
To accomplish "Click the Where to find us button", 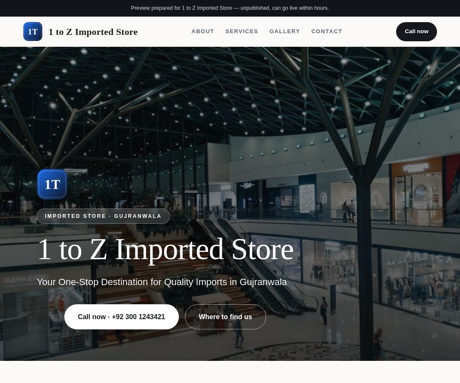I will click(225, 317).
